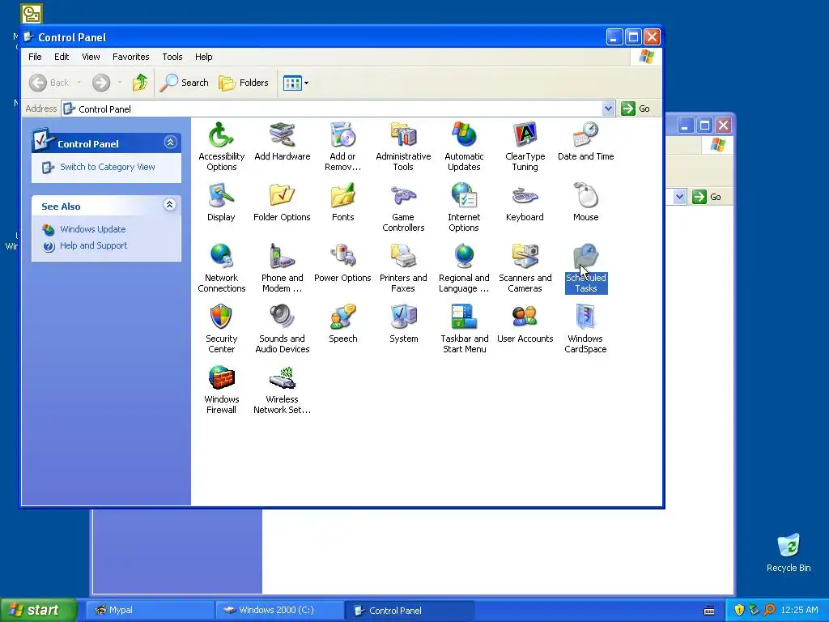Open the Favorites menu
This screenshot has height=622, width=829.
point(130,57)
